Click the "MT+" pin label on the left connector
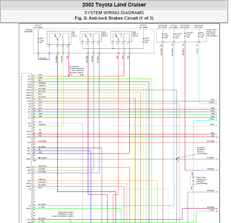Image resolution: width=231 pixels, height=223 pixels. tap(29, 151)
